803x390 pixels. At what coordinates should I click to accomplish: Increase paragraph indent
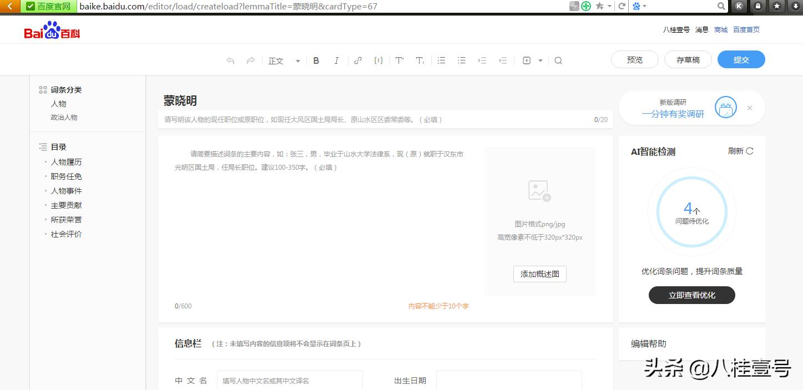pyautogui.click(x=482, y=60)
